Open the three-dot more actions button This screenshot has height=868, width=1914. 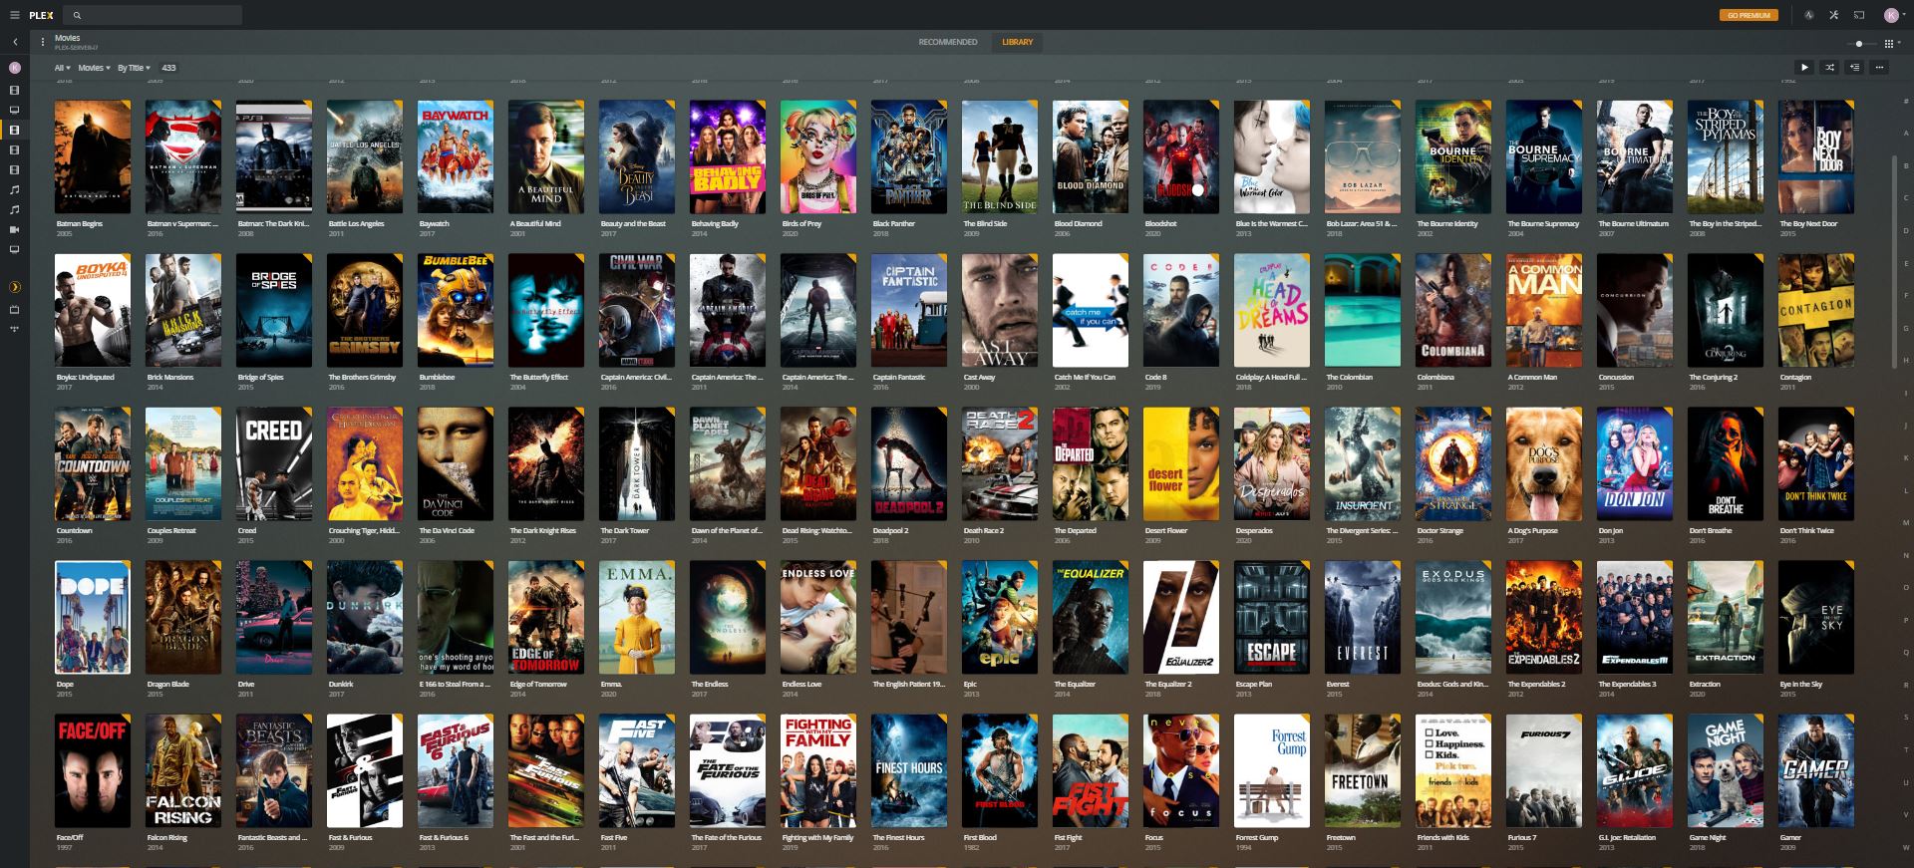coord(1879,68)
